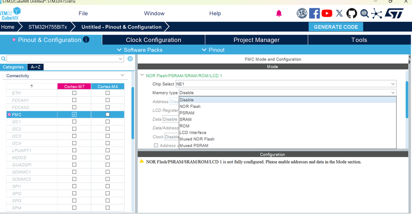Image resolution: width=412 pixels, height=214 pixels.
Task: Collapse NOR Flash/PSRAM/SRAM/ROM/LCD 1 section
Action: pos(142,75)
